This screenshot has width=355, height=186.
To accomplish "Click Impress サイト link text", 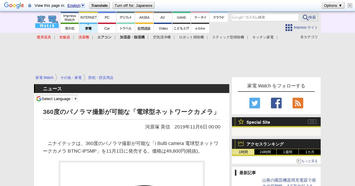I will pyautogui.click(x=306, y=27).
